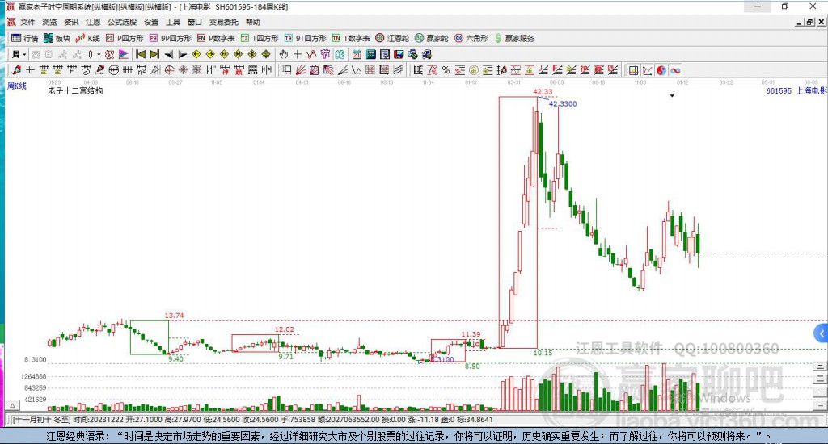
Task: Click the blue side-panel expand arrow
Action: (822, 333)
